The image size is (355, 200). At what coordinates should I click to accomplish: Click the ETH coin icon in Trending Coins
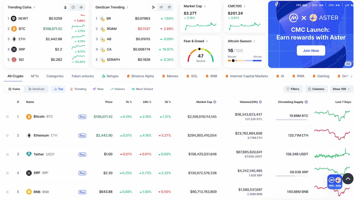14,39
